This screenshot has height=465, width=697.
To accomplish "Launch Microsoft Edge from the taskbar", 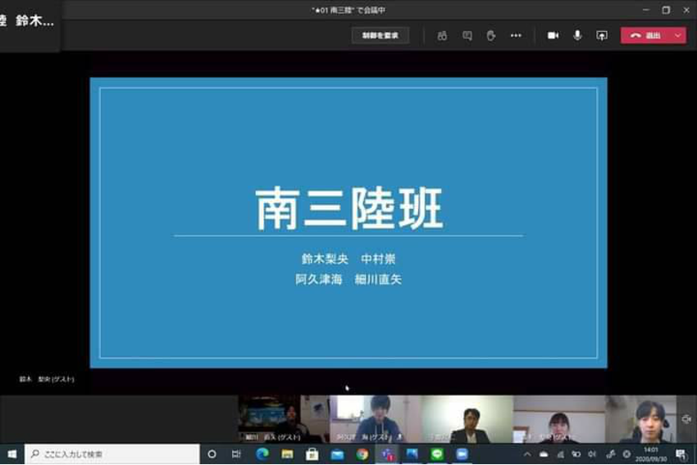I will [x=262, y=454].
